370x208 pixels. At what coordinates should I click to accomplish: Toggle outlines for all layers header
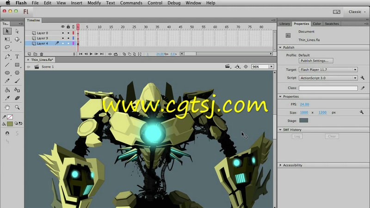click(x=74, y=27)
